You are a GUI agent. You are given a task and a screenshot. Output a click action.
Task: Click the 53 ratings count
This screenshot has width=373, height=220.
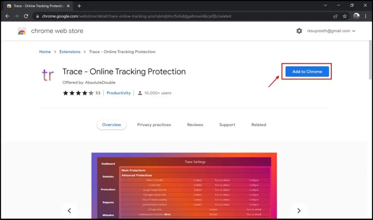(98, 93)
